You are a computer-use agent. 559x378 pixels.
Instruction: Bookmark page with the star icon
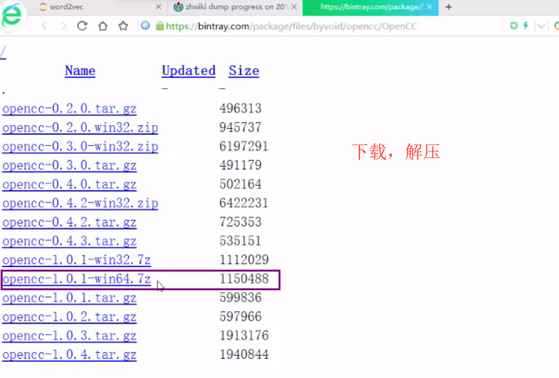click(x=123, y=26)
